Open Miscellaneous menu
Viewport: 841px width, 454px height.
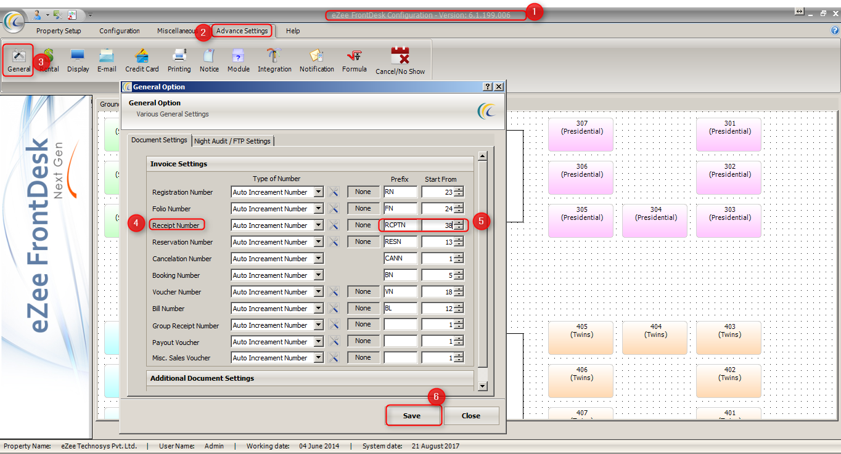click(x=176, y=31)
